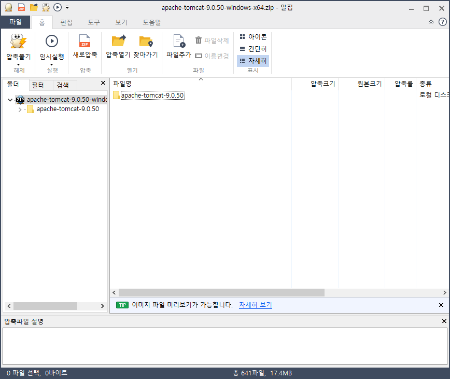Viewport: 450px width, 379px height.
Task: Open the 압축풀기 dropdown arrow
Action: point(18,65)
